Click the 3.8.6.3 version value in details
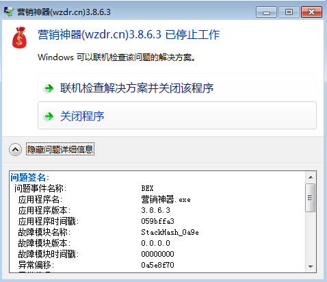This screenshot has width=327, height=282. tap(155, 210)
